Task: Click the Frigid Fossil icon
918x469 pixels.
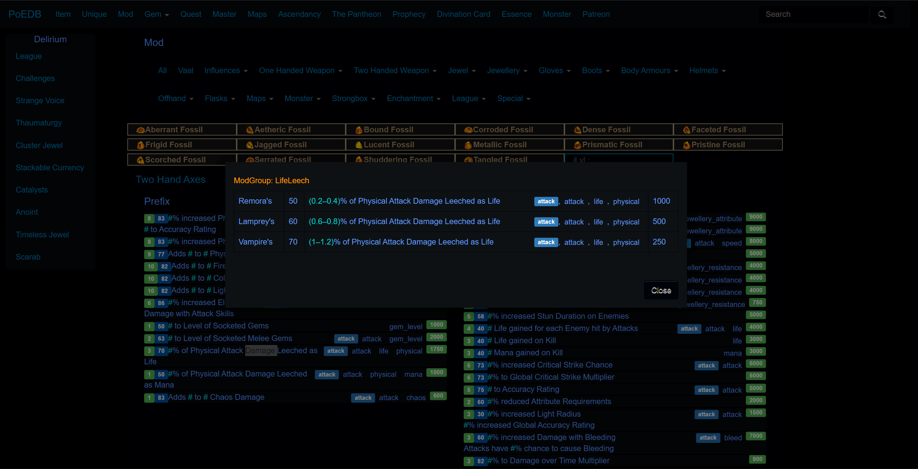Action: (141, 145)
